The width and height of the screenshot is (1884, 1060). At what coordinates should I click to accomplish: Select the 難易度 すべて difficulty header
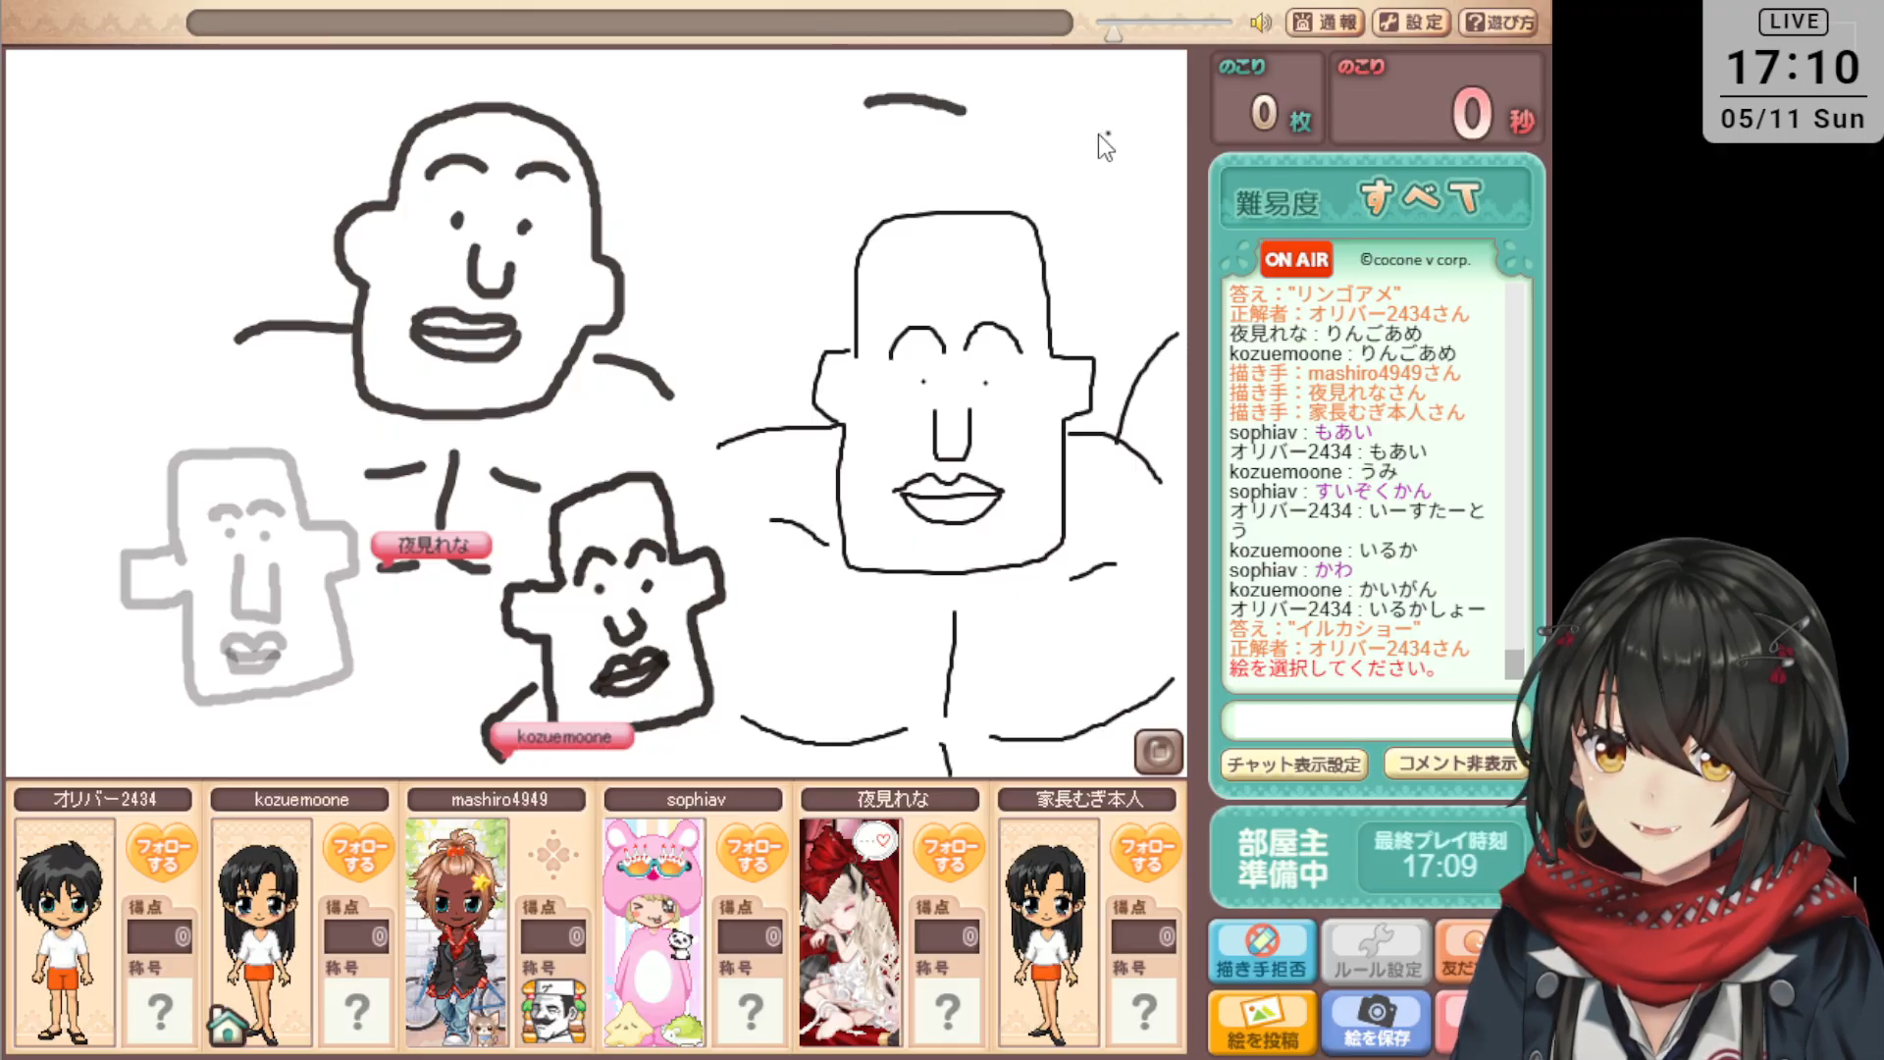click(x=1376, y=200)
